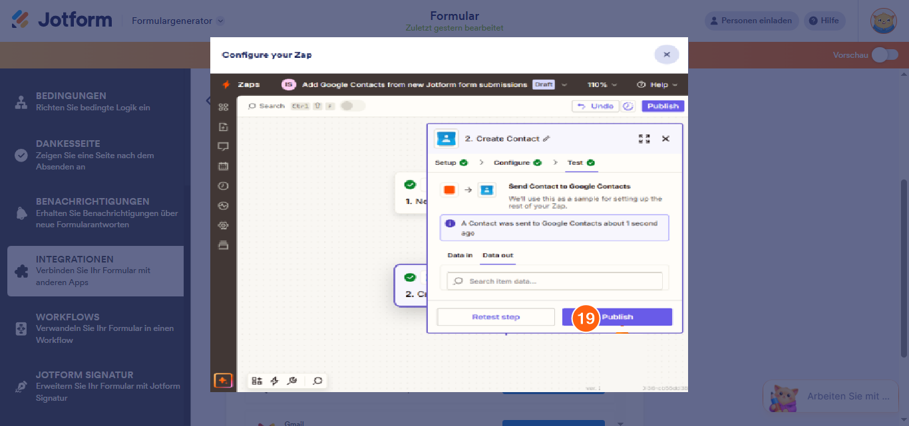Click the apps grid icon in the Zap sidebar
Screen dimensions: 909x426
coord(224,107)
